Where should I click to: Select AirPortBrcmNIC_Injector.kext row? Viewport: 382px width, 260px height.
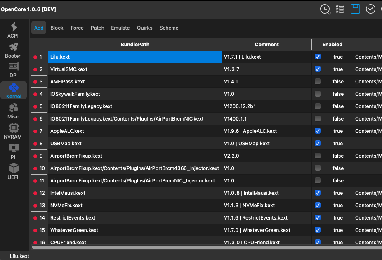click(x=135, y=181)
